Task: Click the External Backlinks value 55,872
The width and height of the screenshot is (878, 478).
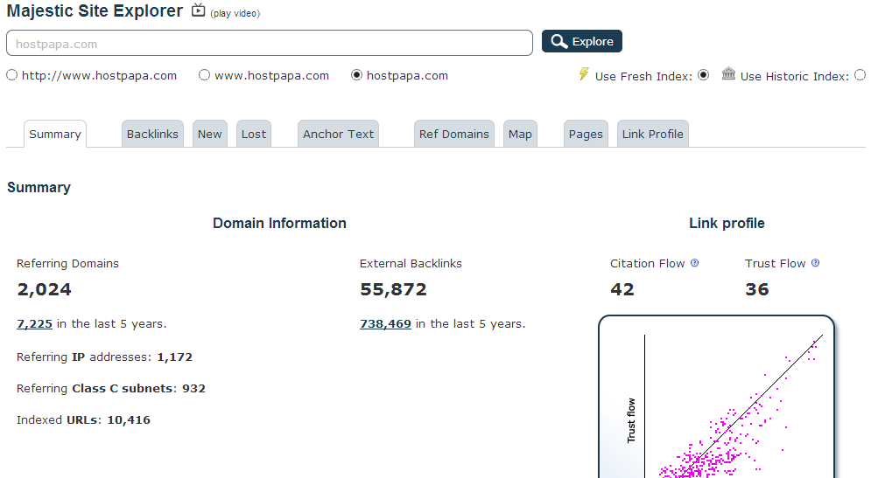Action: (393, 289)
